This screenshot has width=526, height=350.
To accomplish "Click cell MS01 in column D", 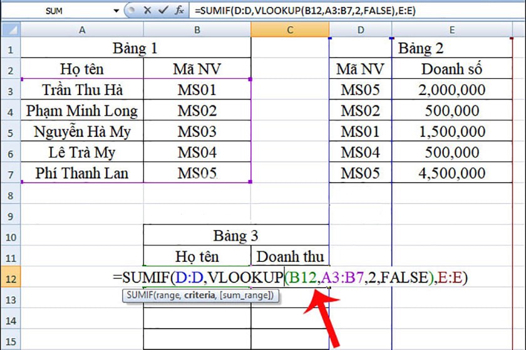I will 361,131.
